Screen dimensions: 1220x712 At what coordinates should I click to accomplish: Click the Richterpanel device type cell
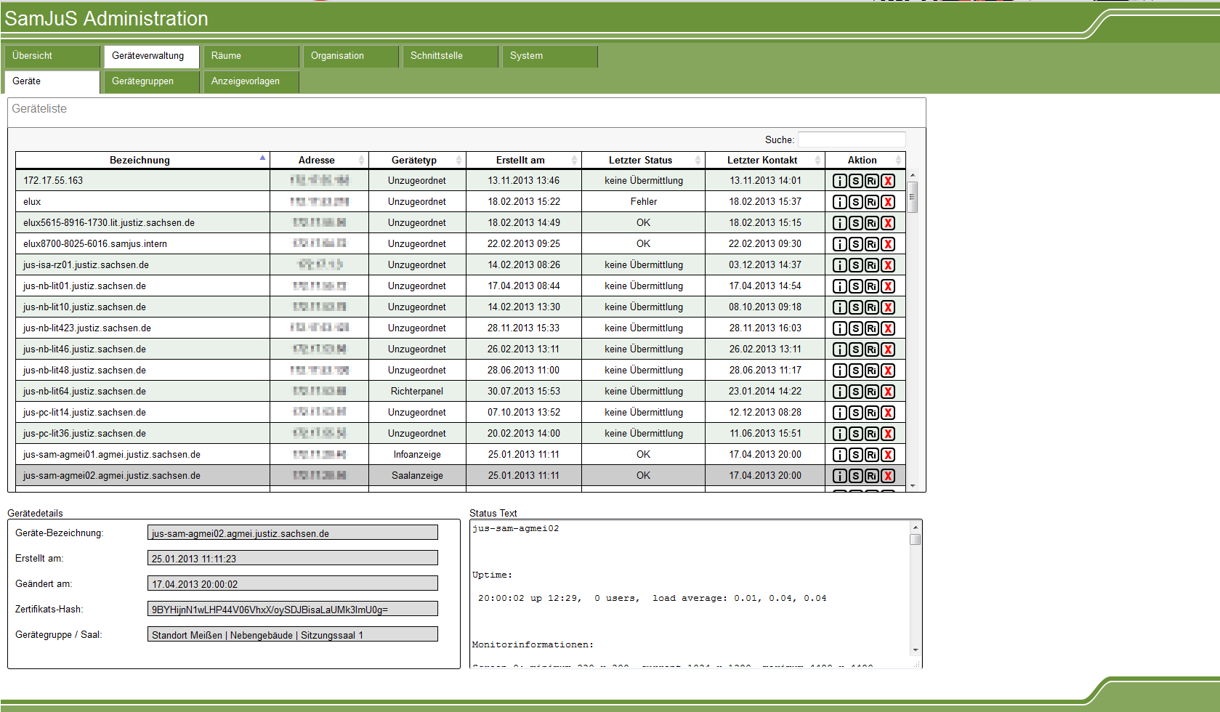tap(417, 392)
